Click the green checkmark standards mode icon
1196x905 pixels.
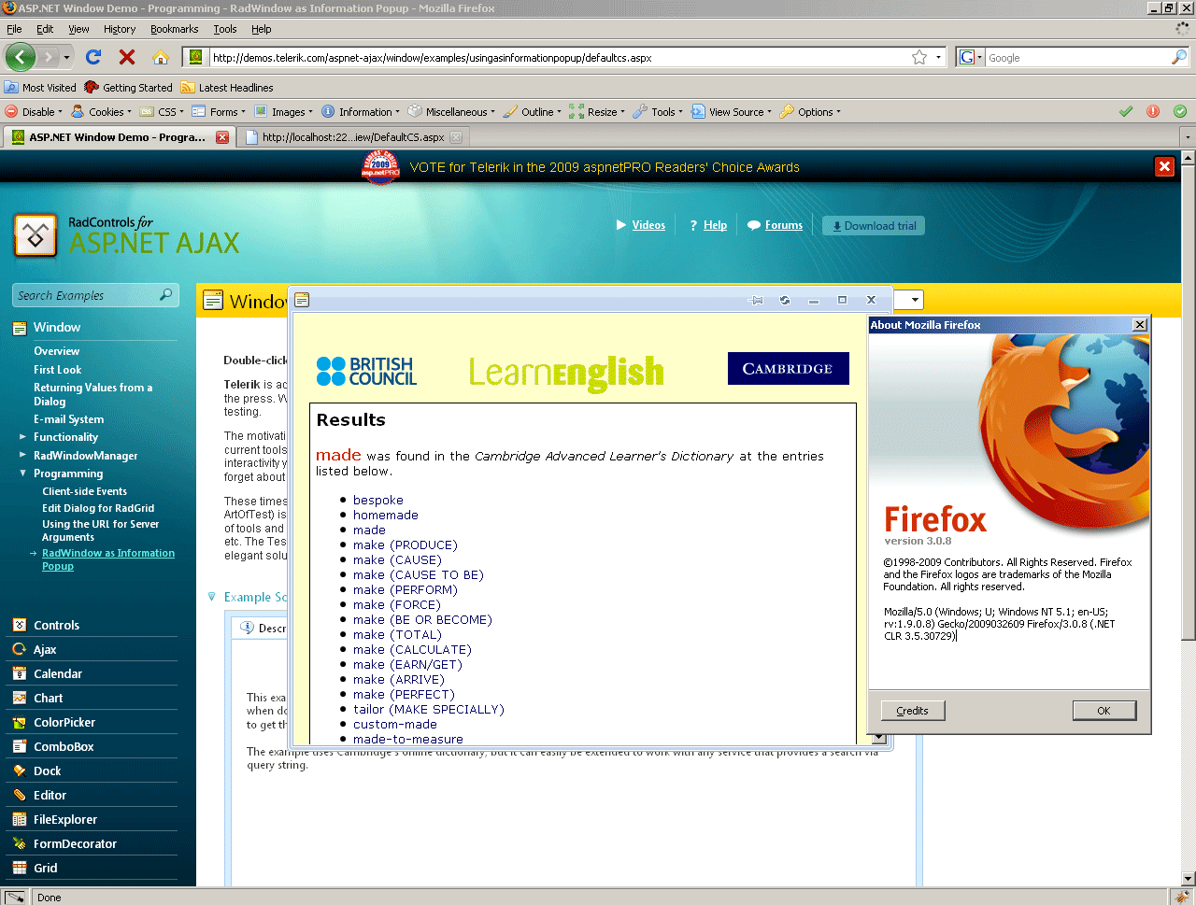pyautogui.click(x=1126, y=111)
